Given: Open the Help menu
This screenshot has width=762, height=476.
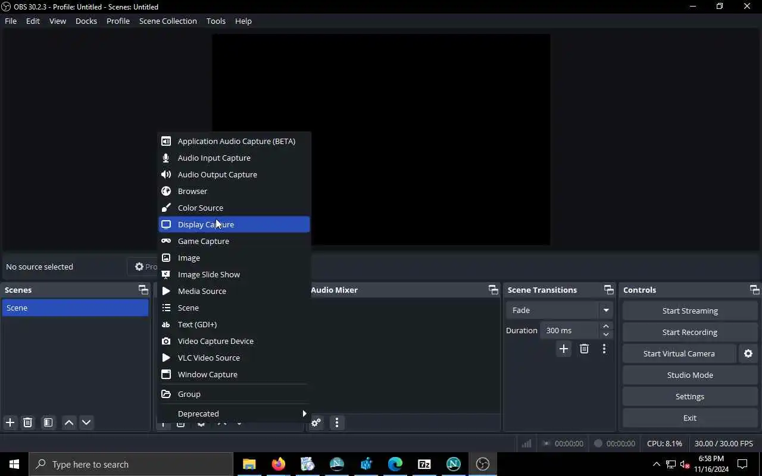Looking at the screenshot, I should (x=243, y=21).
